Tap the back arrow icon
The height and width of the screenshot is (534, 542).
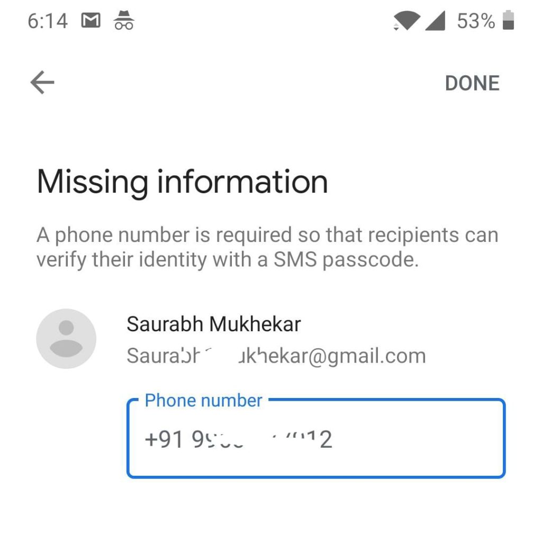42,83
